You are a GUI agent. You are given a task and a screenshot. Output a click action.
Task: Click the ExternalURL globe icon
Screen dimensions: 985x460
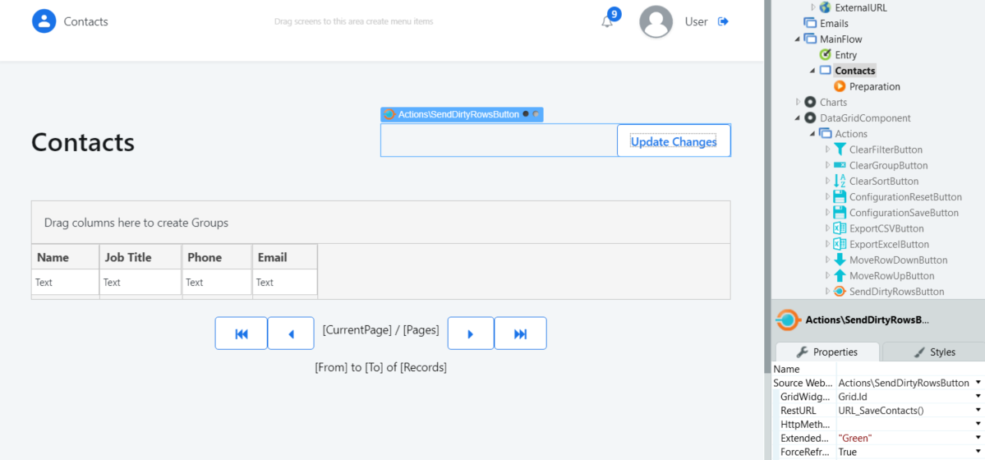tap(826, 7)
